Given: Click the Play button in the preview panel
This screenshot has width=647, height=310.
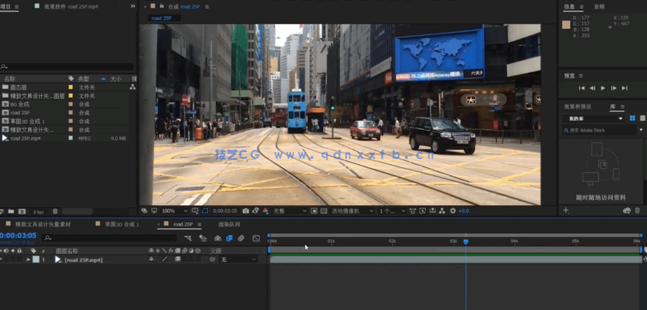Looking at the screenshot, I should click(x=603, y=88).
